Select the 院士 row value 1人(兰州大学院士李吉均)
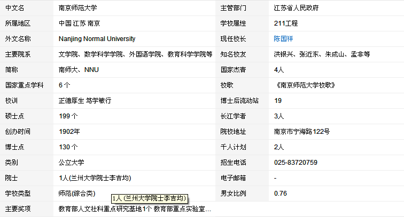 pos(95,178)
